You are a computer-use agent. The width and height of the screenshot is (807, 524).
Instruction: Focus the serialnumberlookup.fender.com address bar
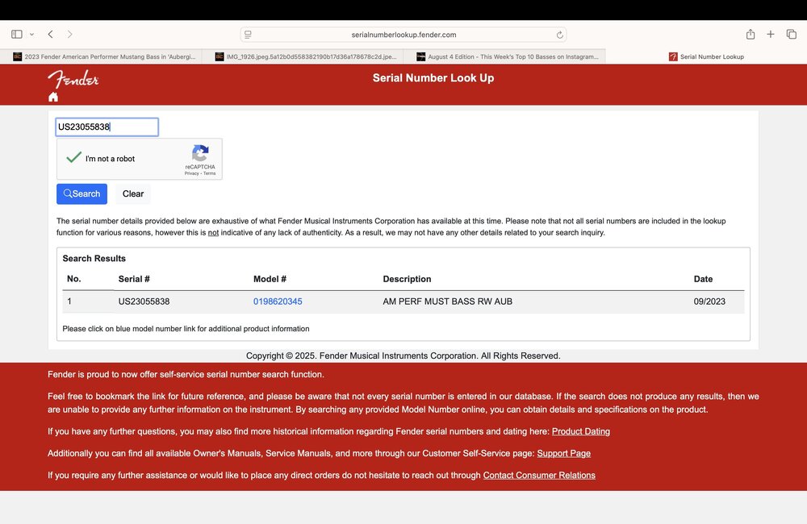point(403,35)
